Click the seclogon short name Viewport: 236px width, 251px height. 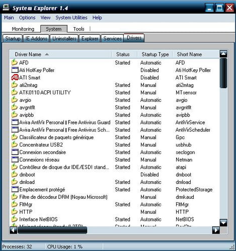pyautogui.click(x=185, y=152)
